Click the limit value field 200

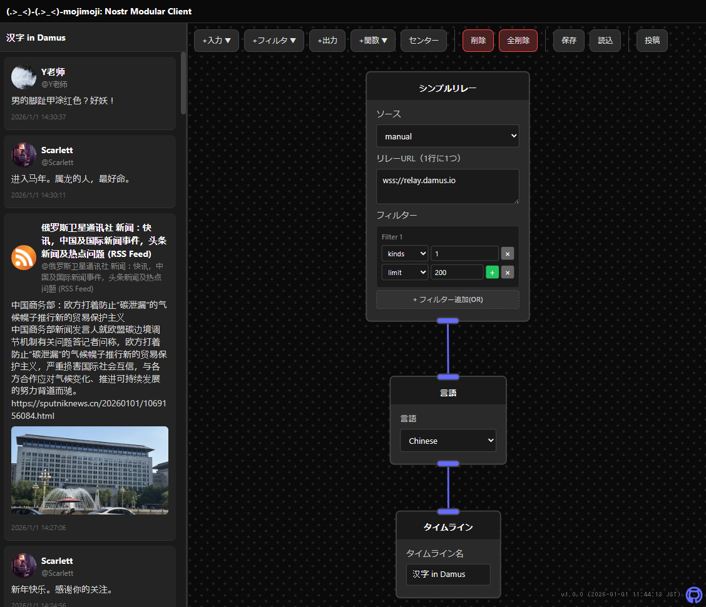click(x=457, y=273)
